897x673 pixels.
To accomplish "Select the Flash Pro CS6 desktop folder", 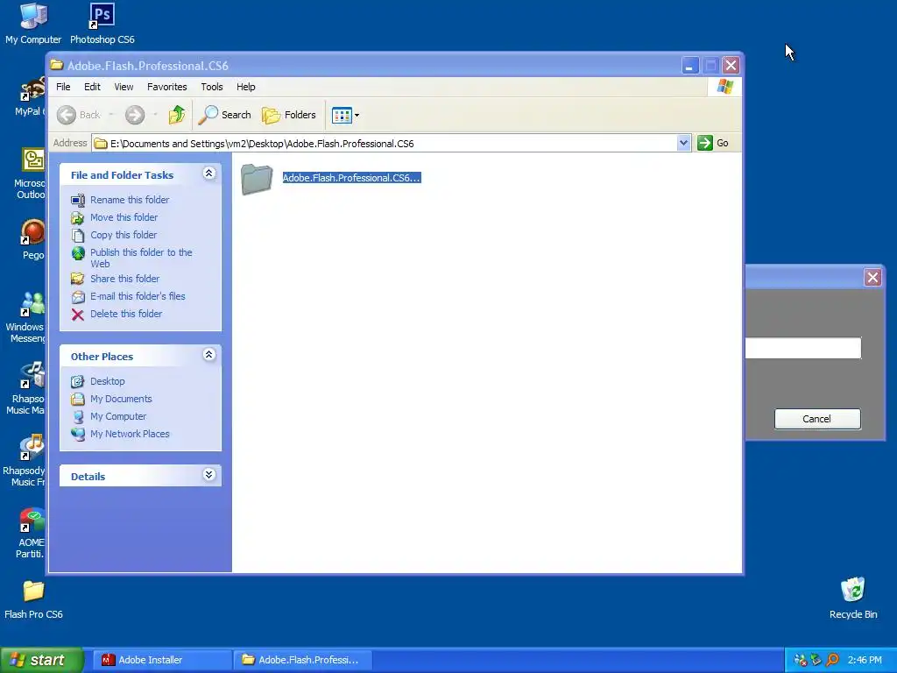I will coord(33,599).
